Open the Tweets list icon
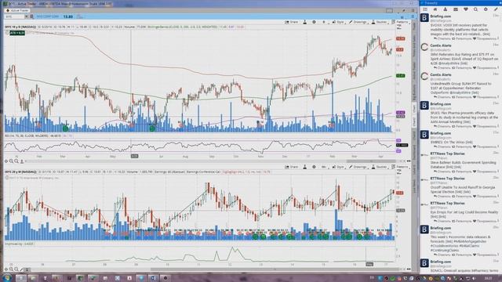502x282 pixels. click(425, 9)
